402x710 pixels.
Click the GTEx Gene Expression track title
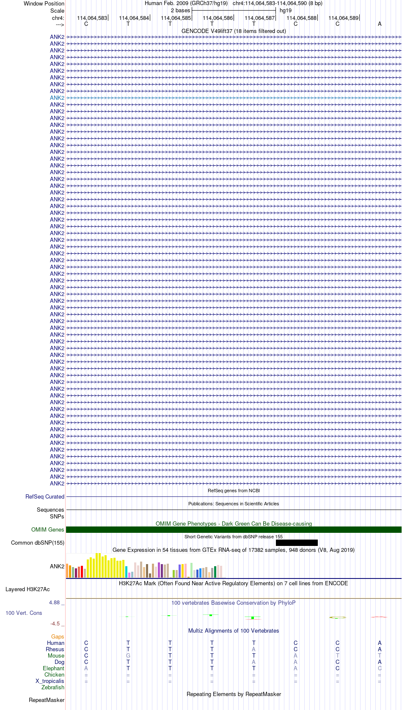point(234,550)
